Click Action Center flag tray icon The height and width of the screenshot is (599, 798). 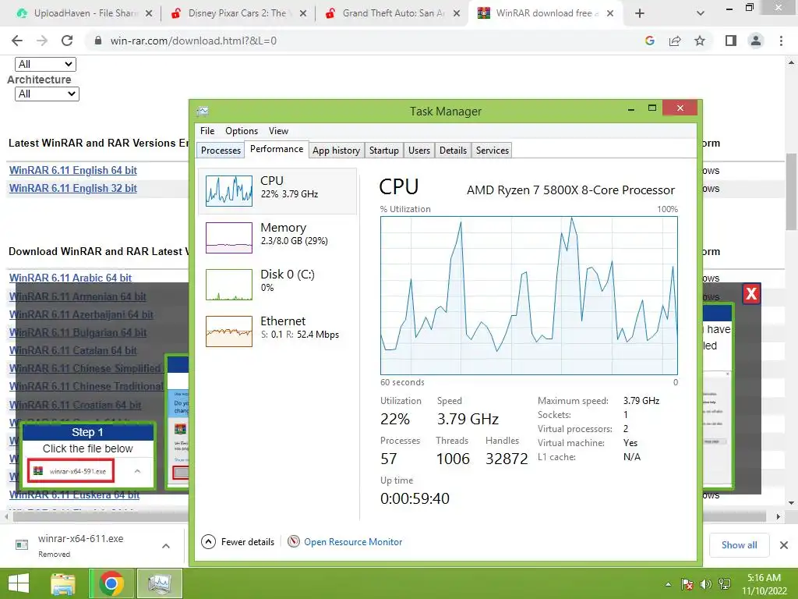tap(687, 584)
